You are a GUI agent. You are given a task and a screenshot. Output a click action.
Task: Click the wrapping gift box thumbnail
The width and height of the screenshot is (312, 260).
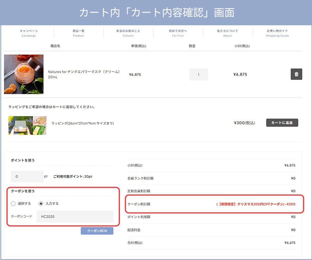point(27,125)
